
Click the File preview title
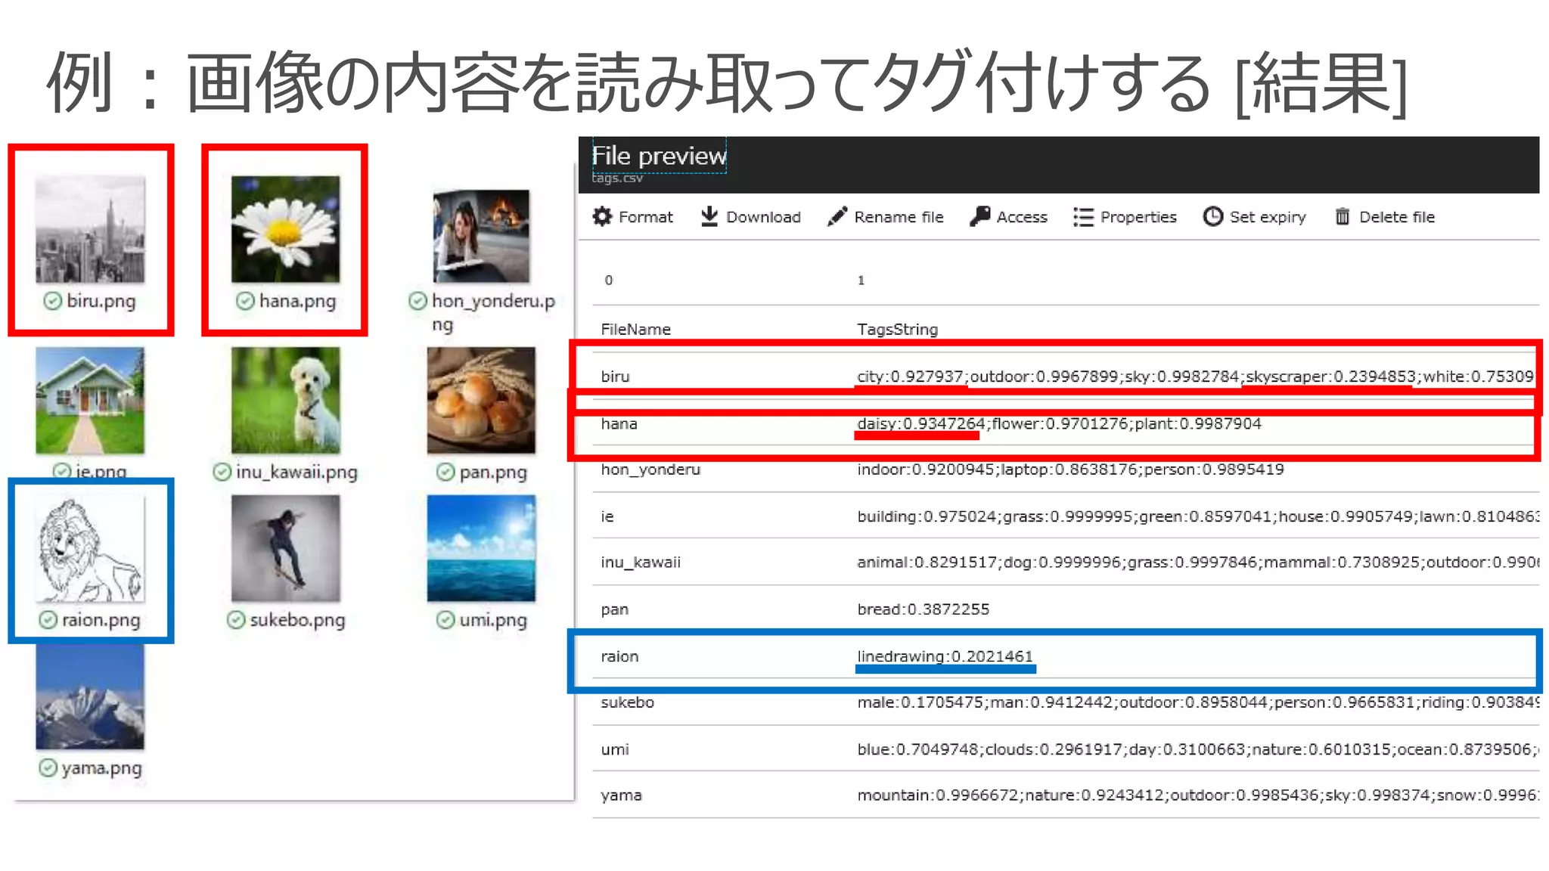[659, 156]
